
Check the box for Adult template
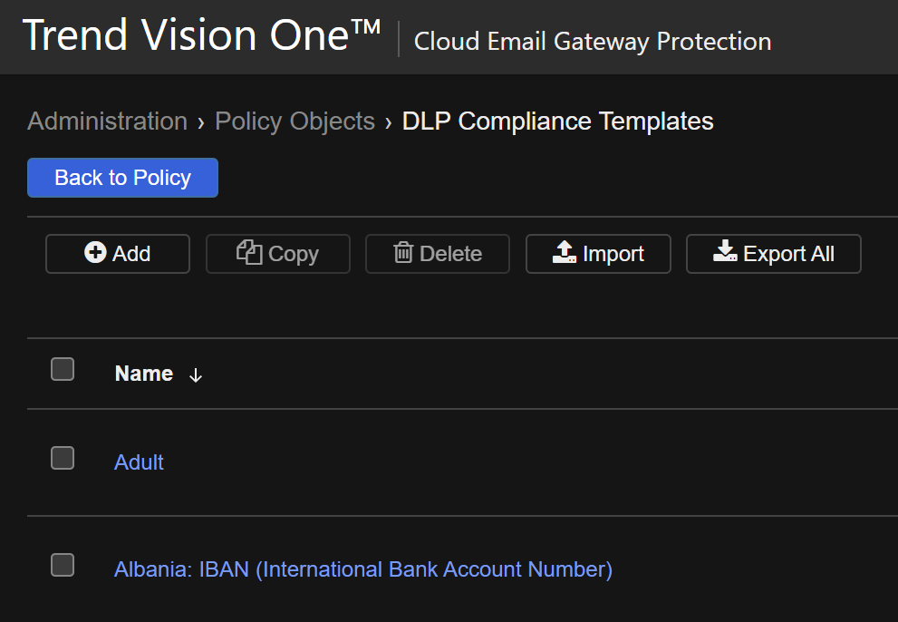(x=63, y=458)
